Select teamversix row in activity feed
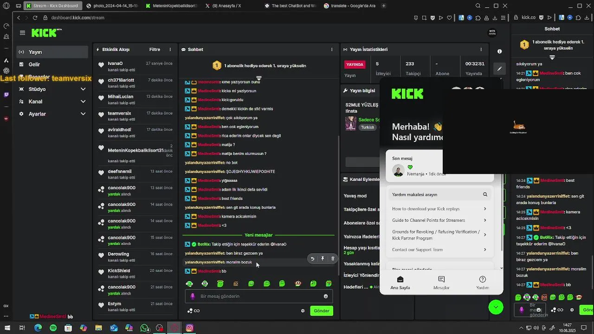This screenshot has width=594, height=334. tap(136, 116)
